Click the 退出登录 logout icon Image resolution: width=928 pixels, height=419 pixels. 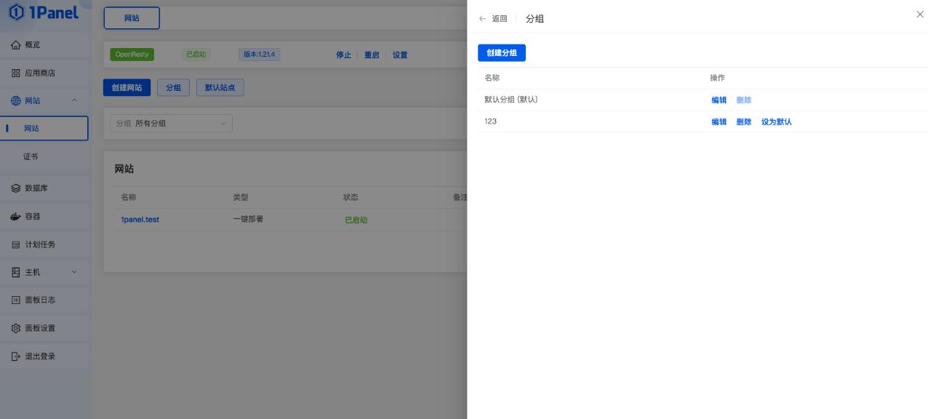coord(16,356)
